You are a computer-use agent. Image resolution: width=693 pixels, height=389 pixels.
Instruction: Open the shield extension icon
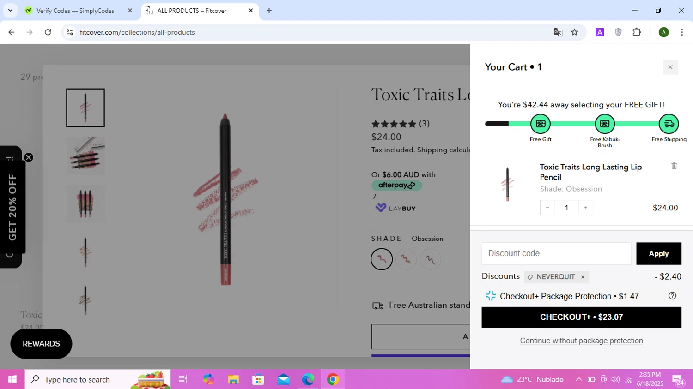[x=618, y=32]
